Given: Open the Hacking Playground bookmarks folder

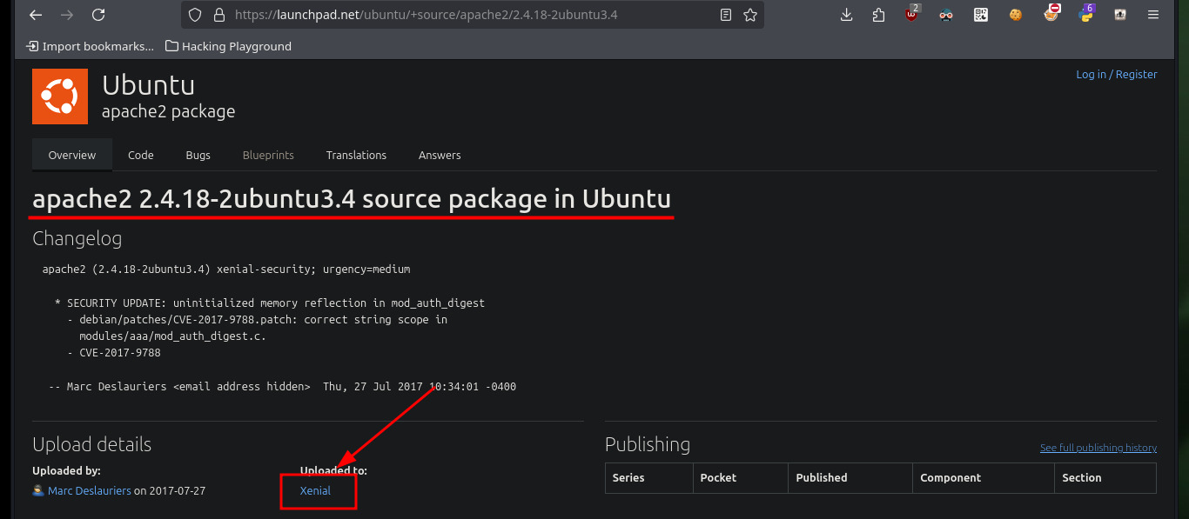Looking at the screenshot, I should tap(228, 46).
